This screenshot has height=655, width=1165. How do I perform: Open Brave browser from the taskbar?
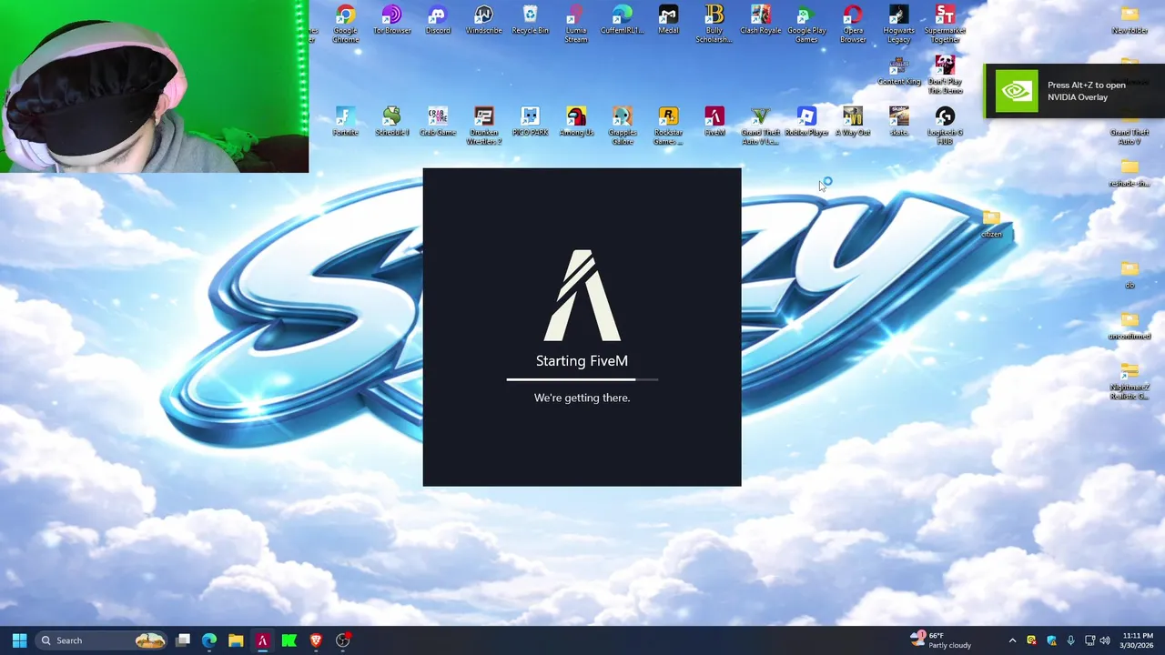pos(316,640)
